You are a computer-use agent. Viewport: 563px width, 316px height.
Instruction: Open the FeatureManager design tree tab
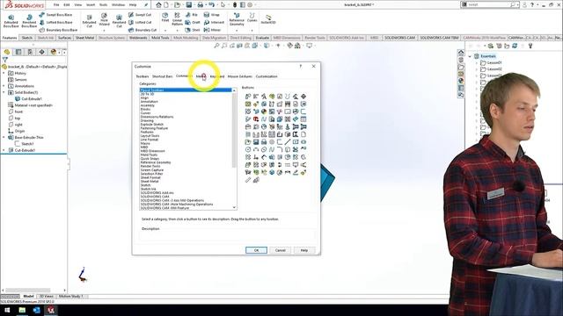(x=7, y=52)
